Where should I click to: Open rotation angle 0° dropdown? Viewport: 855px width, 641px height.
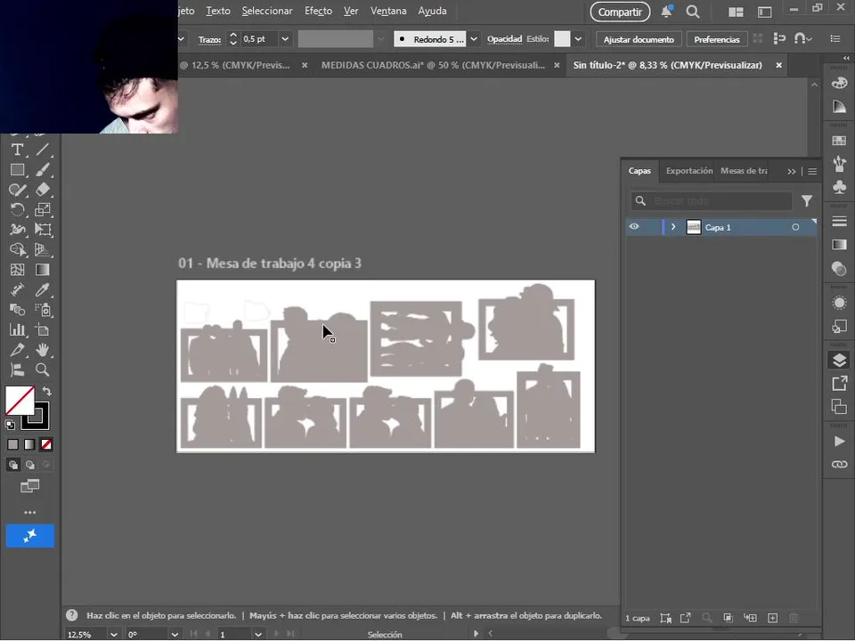[175, 635]
